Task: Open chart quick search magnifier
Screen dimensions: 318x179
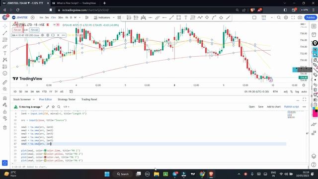Action: [x=279, y=18]
